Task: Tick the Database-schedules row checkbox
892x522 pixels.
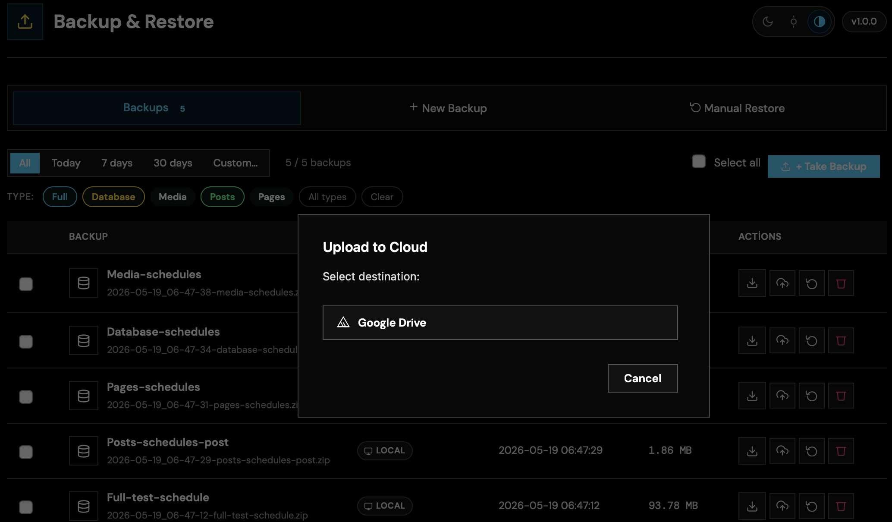Action: [26, 342]
